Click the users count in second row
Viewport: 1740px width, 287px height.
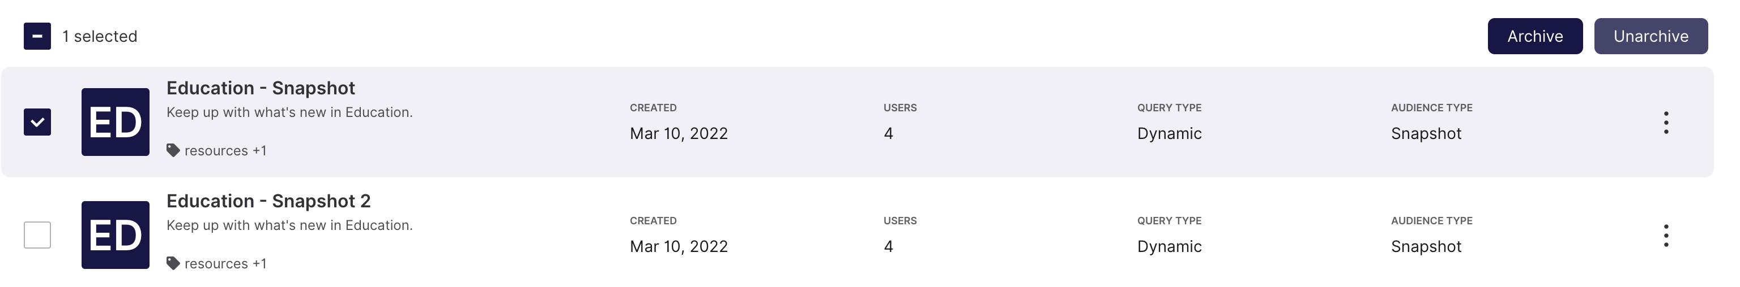tap(888, 246)
